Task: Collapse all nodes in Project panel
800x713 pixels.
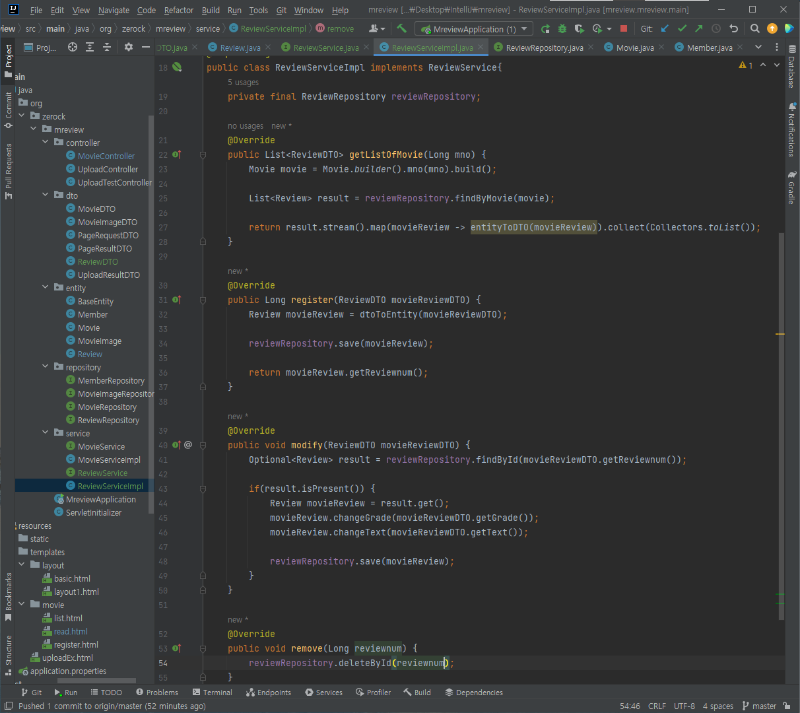Action: (107, 47)
